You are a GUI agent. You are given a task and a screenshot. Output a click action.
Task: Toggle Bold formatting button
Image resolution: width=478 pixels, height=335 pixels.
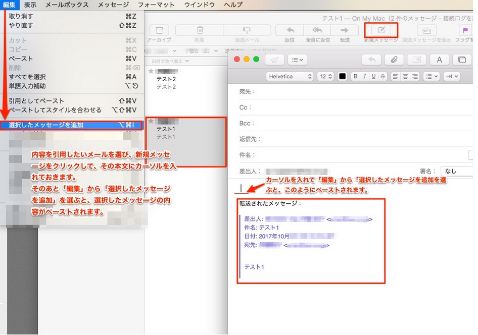[x=355, y=76]
